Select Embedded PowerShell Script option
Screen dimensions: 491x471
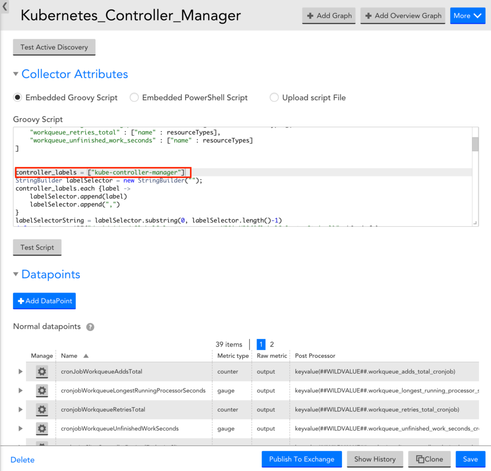pos(134,97)
